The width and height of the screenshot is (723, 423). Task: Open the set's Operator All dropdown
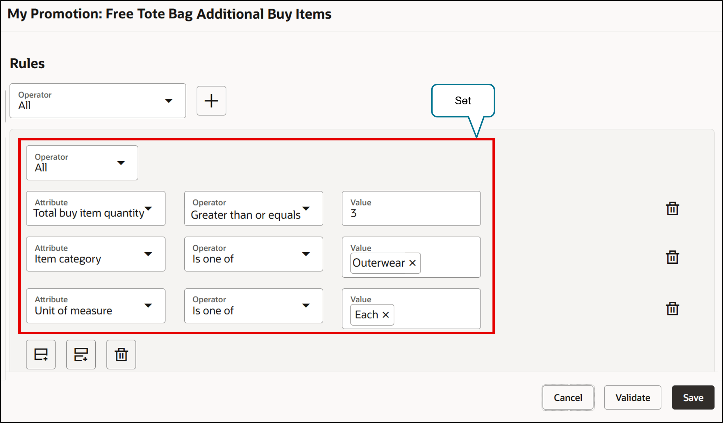click(x=82, y=163)
